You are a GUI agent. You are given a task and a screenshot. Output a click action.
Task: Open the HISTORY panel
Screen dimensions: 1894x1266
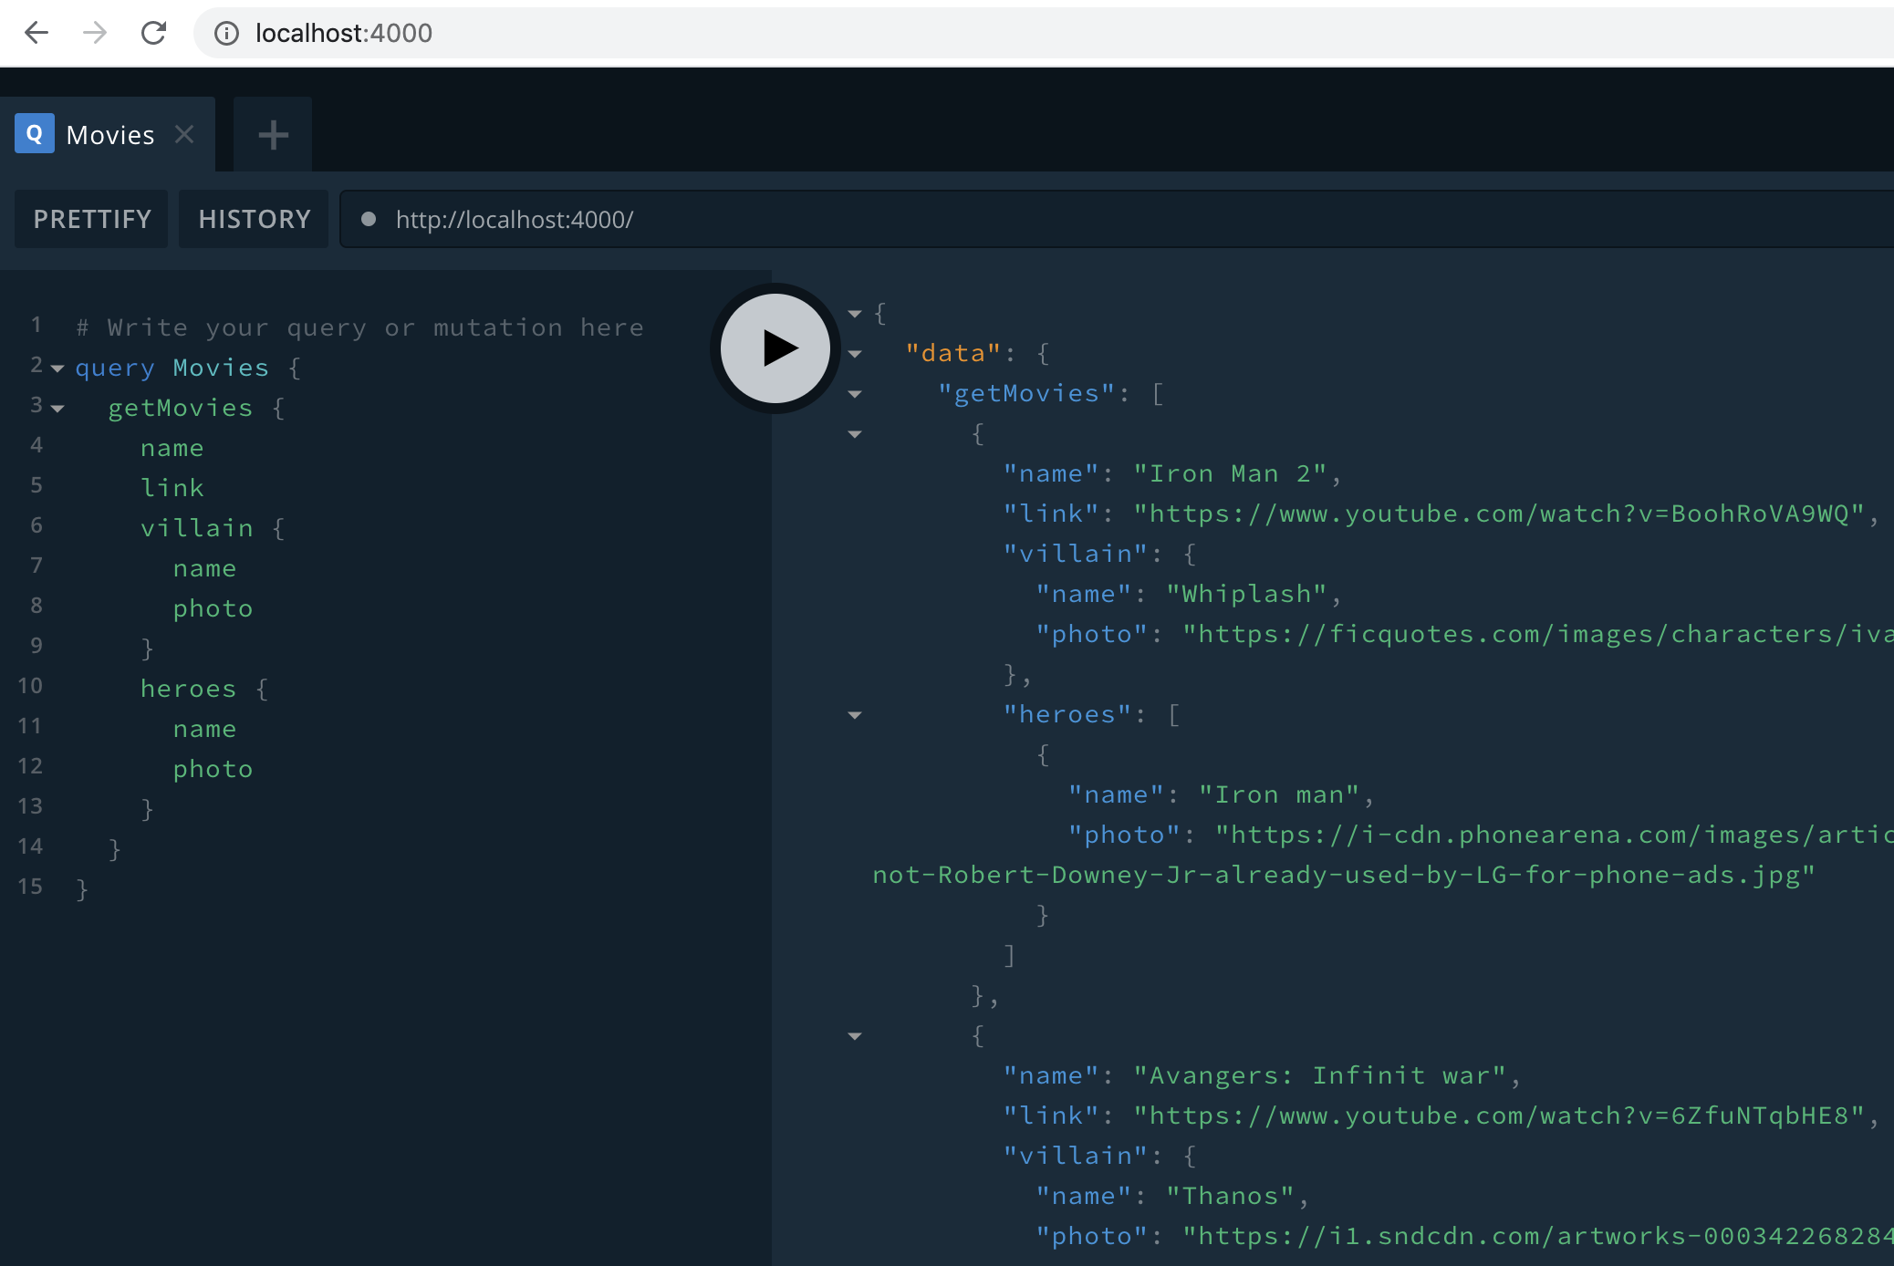point(254,219)
